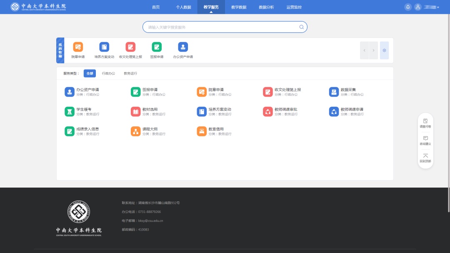The height and width of the screenshot is (253, 450).
Task: Filter services by 教务运行 type
Action: [x=130, y=73]
